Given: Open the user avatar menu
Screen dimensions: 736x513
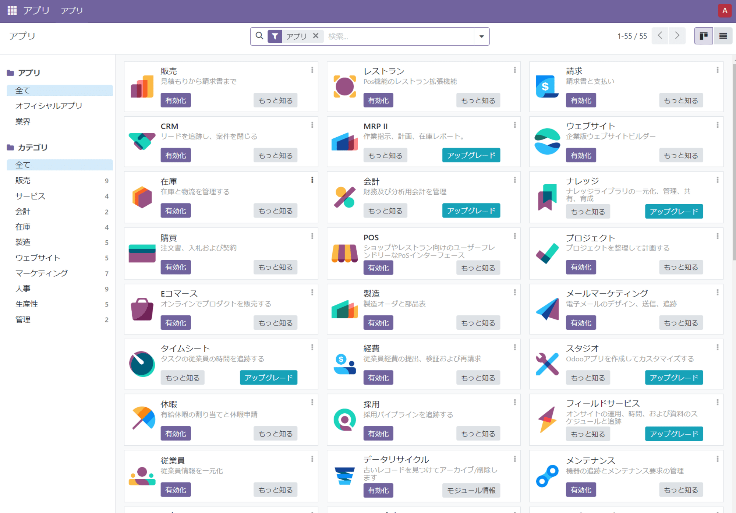Looking at the screenshot, I should [x=725, y=11].
